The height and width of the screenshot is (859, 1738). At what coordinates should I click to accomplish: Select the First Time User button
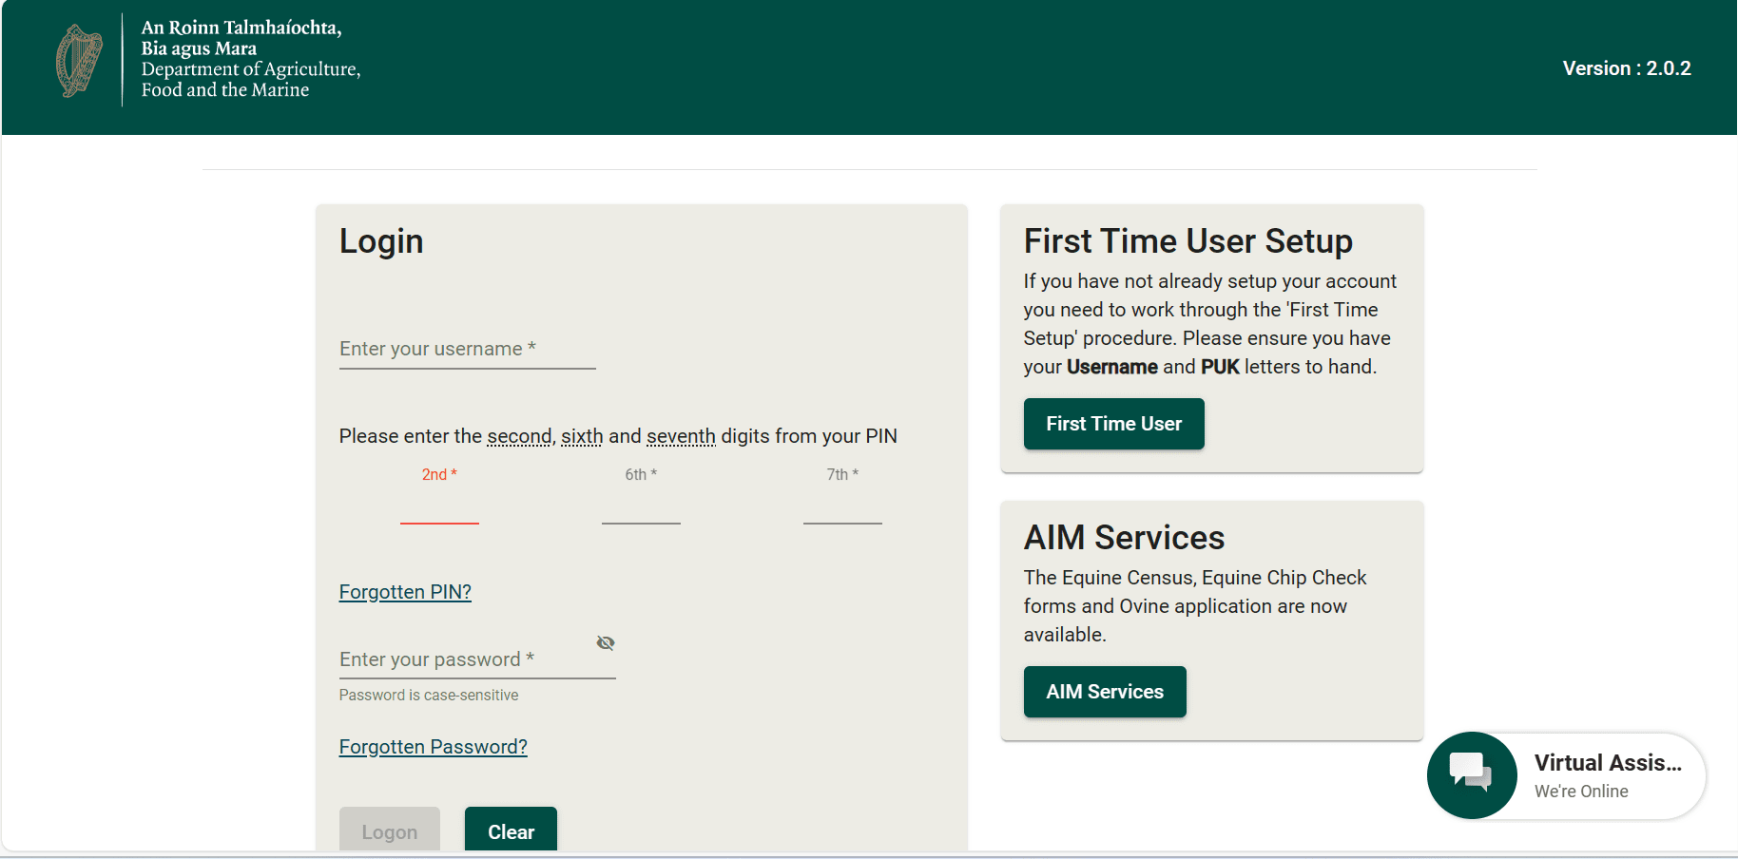(1113, 424)
